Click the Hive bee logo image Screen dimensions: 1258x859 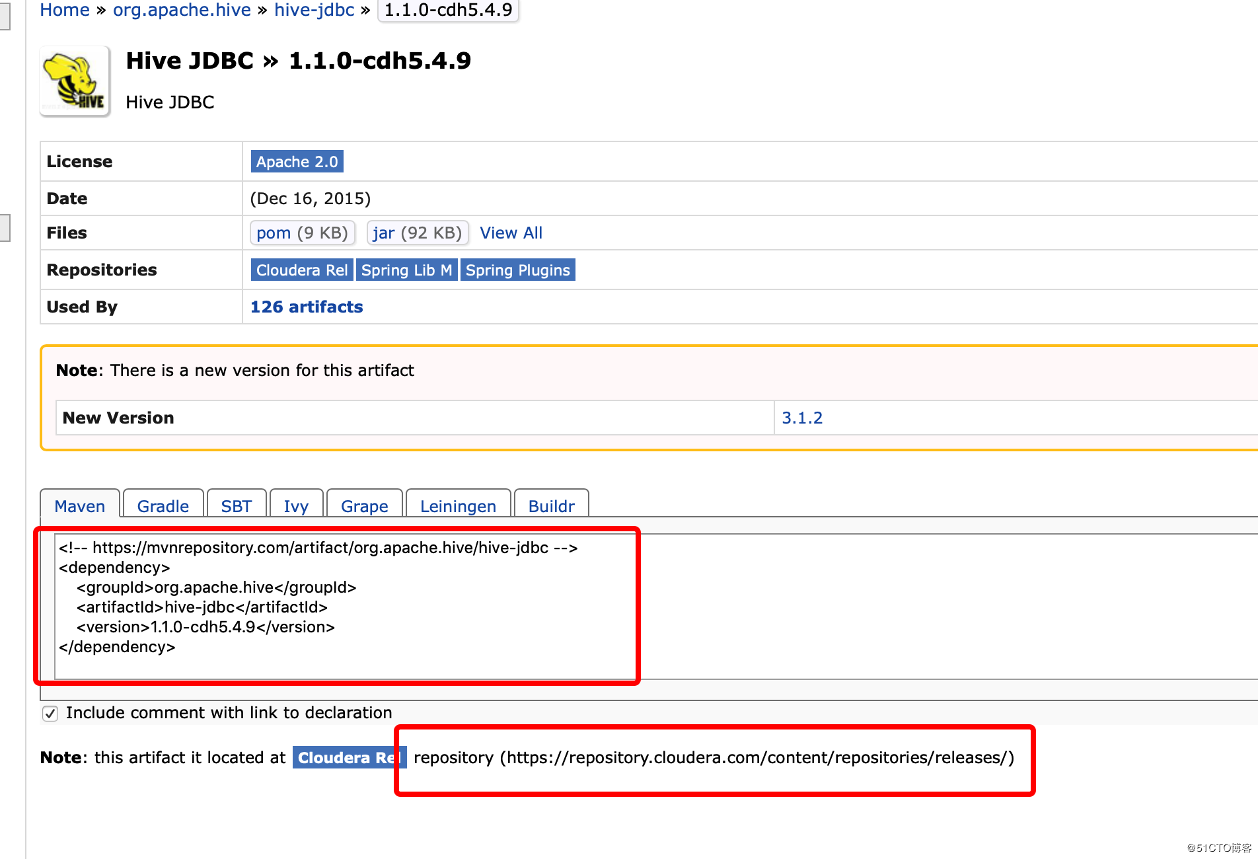(x=75, y=81)
